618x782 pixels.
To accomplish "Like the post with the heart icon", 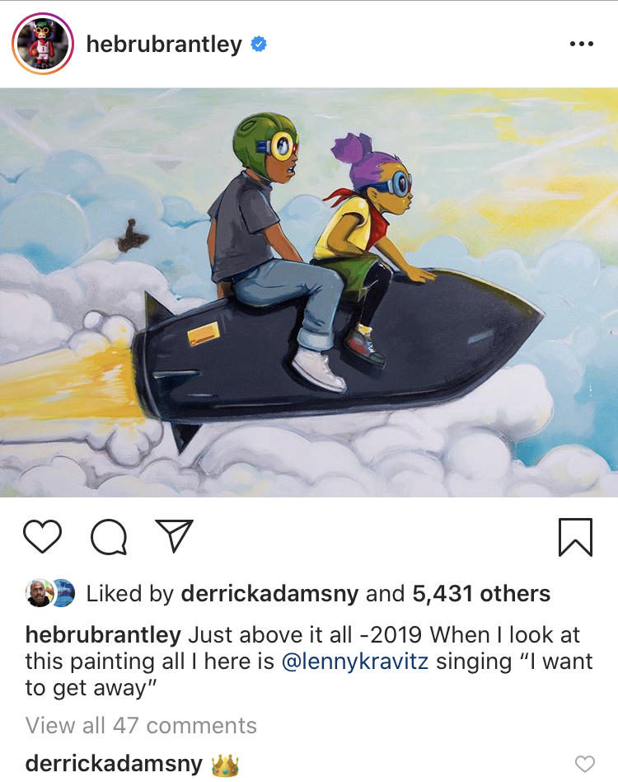I will tap(42, 536).
